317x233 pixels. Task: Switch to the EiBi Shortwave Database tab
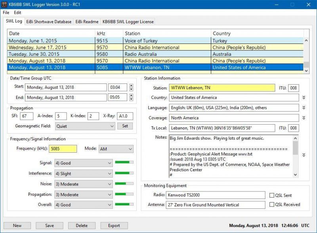pos(49,22)
